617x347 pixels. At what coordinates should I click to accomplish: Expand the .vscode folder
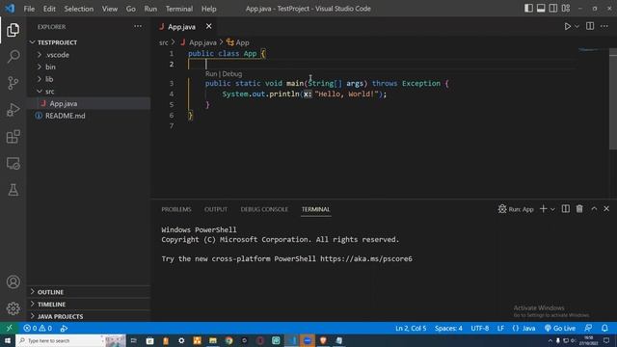(x=89, y=55)
